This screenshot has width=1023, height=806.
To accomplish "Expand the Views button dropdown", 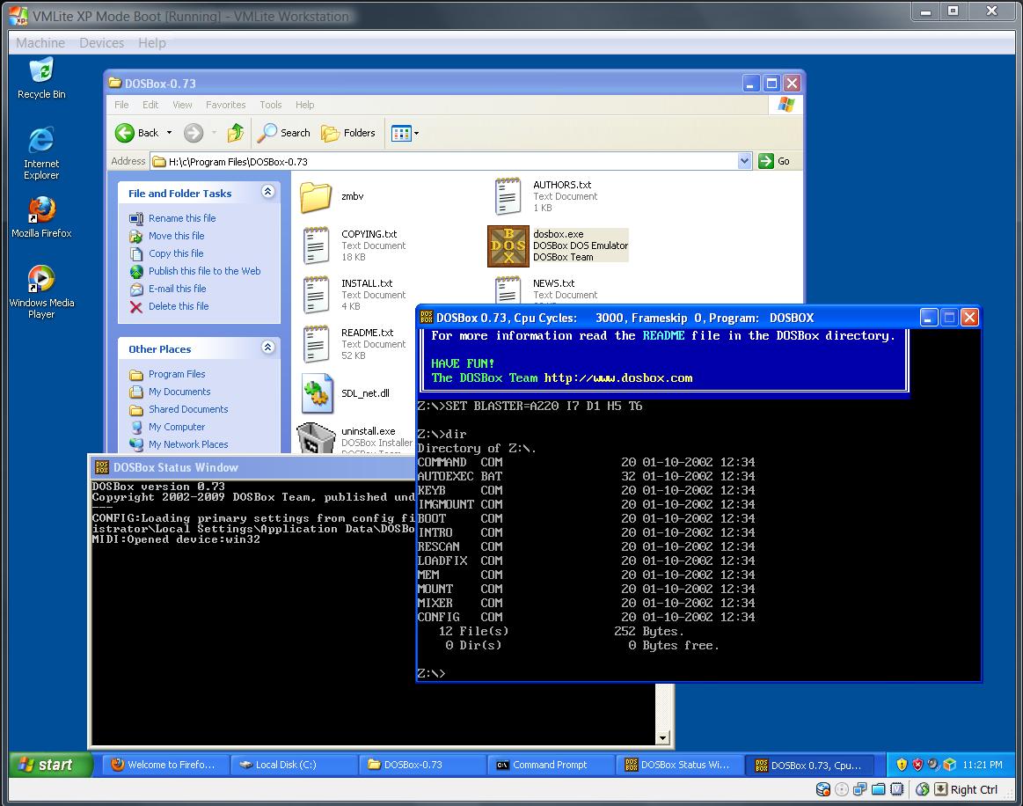I will pos(416,134).
